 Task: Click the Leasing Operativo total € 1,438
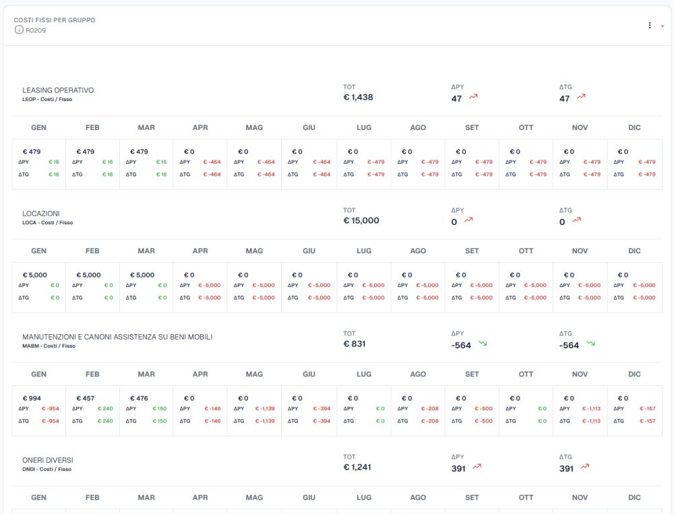coord(358,97)
